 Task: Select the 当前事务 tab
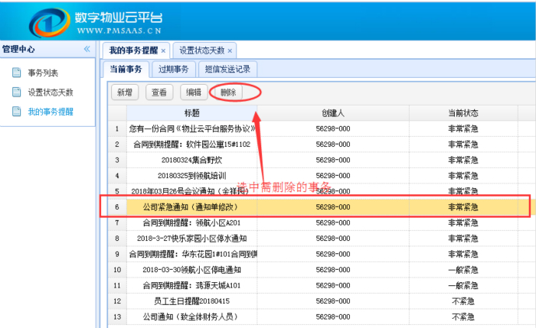click(x=126, y=69)
